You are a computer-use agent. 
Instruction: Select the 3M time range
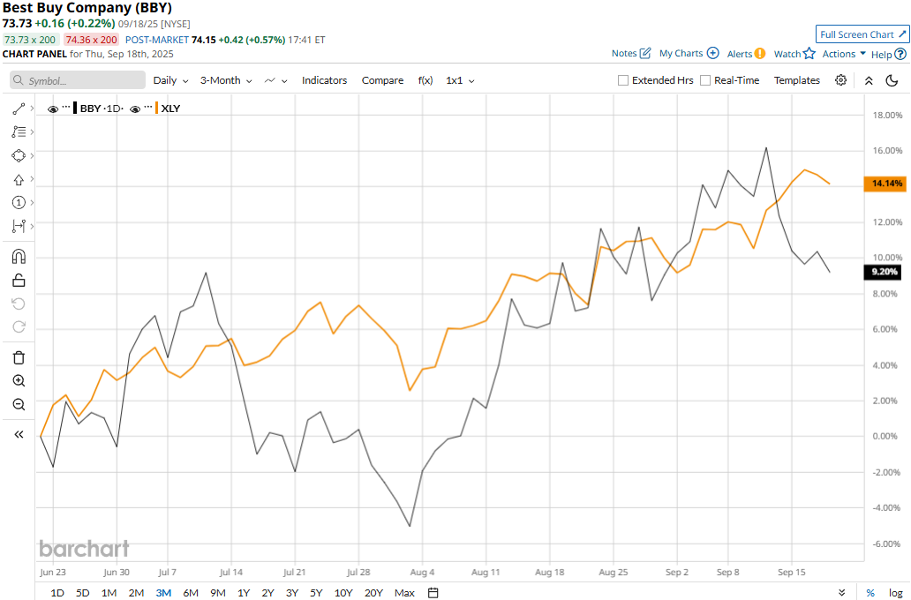tap(163, 592)
